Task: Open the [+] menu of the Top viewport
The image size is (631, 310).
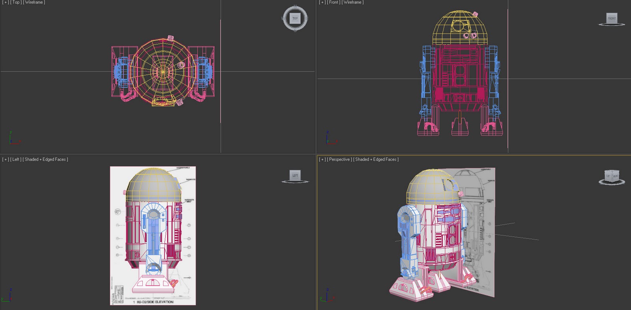Action: pyautogui.click(x=6, y=2)
